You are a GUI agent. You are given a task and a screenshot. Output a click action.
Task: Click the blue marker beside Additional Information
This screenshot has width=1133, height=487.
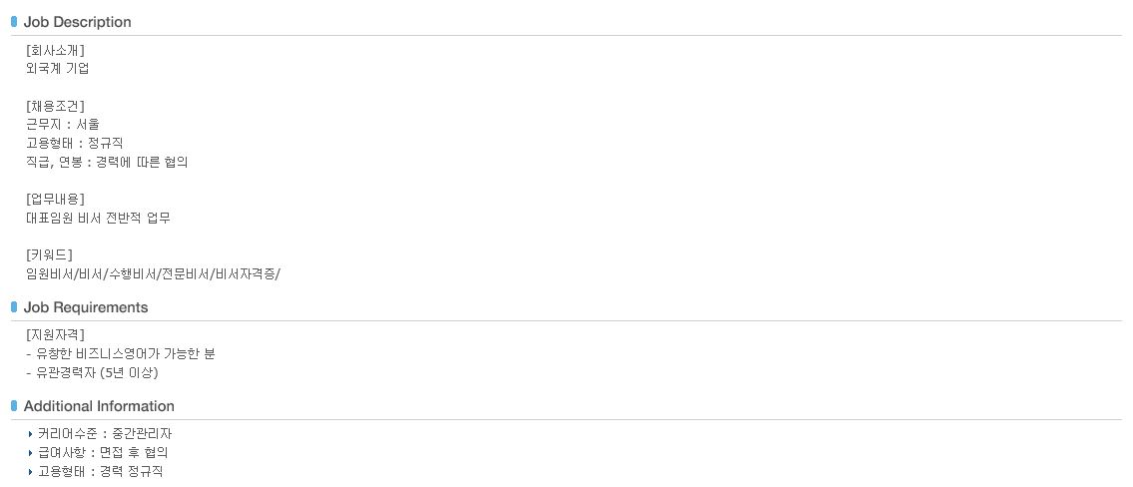[x=14, y=405]
